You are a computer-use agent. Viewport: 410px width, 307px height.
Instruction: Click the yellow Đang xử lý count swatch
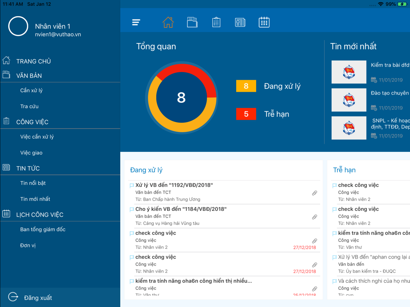click(x=246, y=86)
